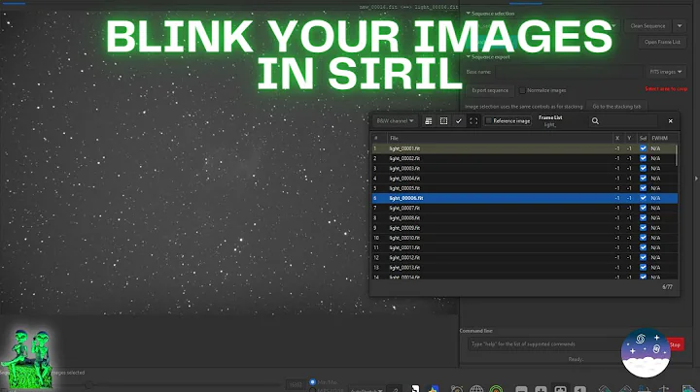Click the zoom out minus icon in bottom toolbar

[521, 389]
